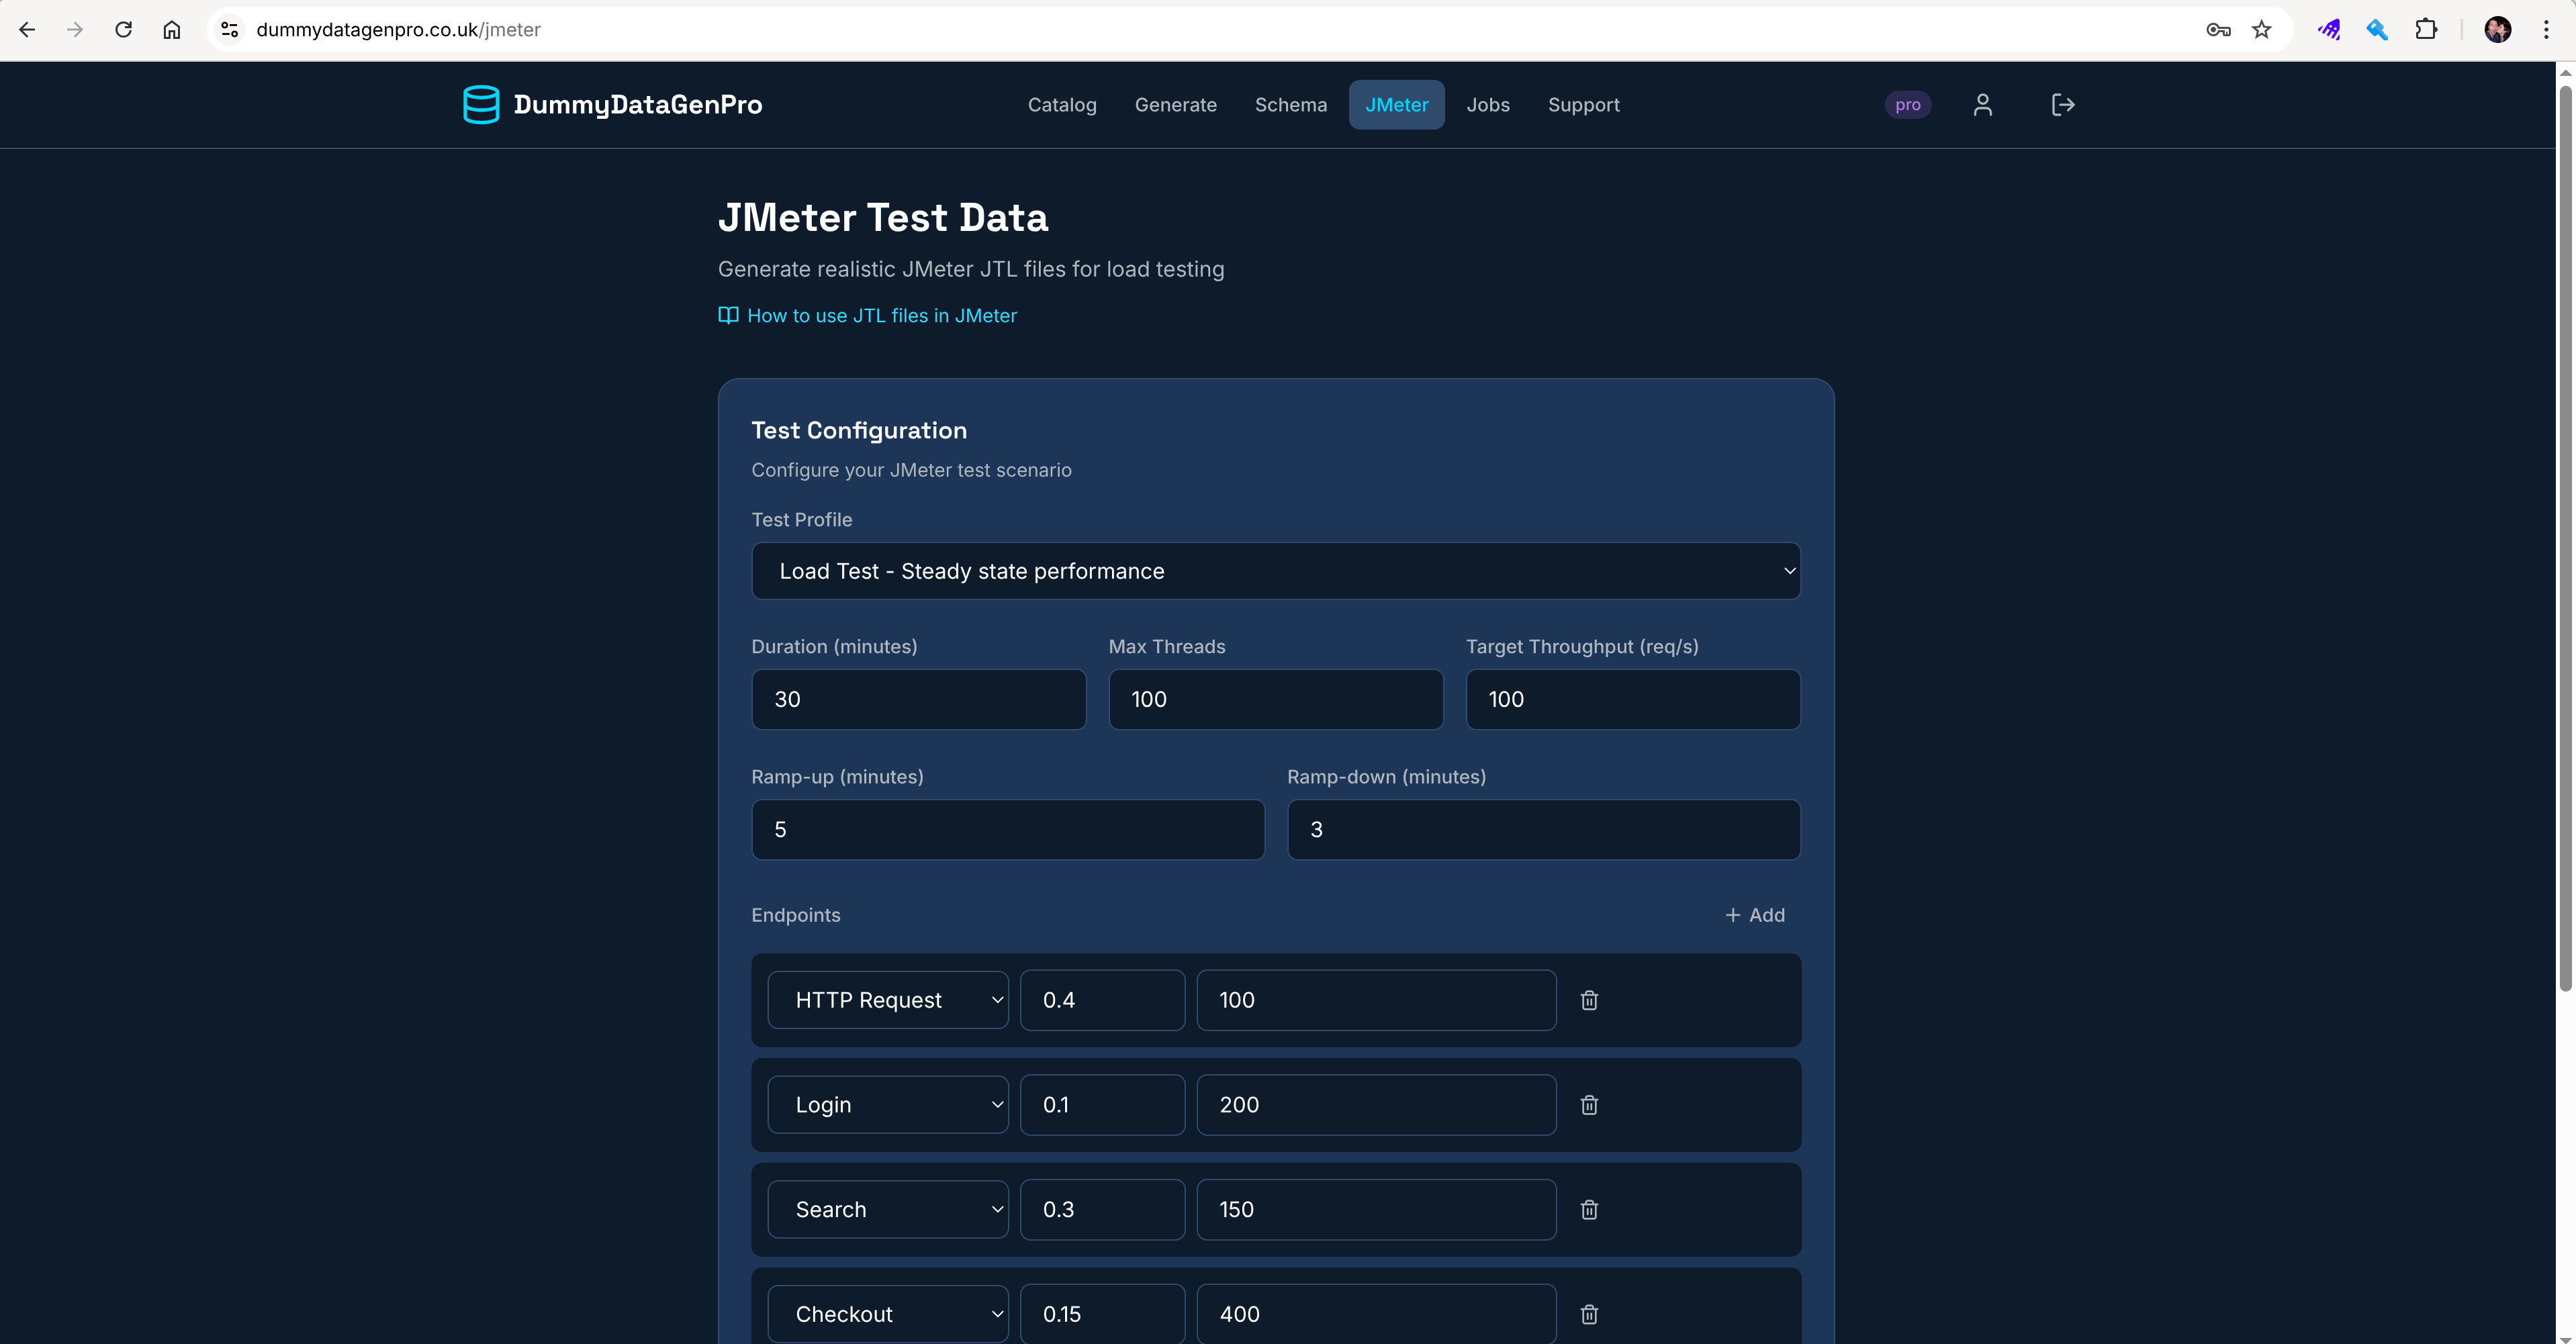Click the Add button to add an endpoint
Viewport: 2576px width, 1344px height.
pos(1755,915)
